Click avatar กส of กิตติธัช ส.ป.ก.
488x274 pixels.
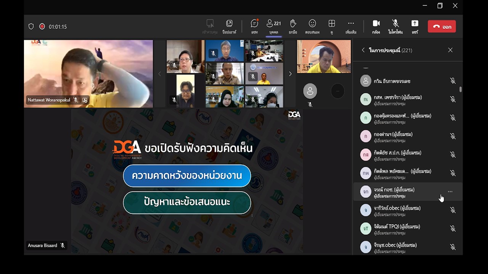coord(366,155)
